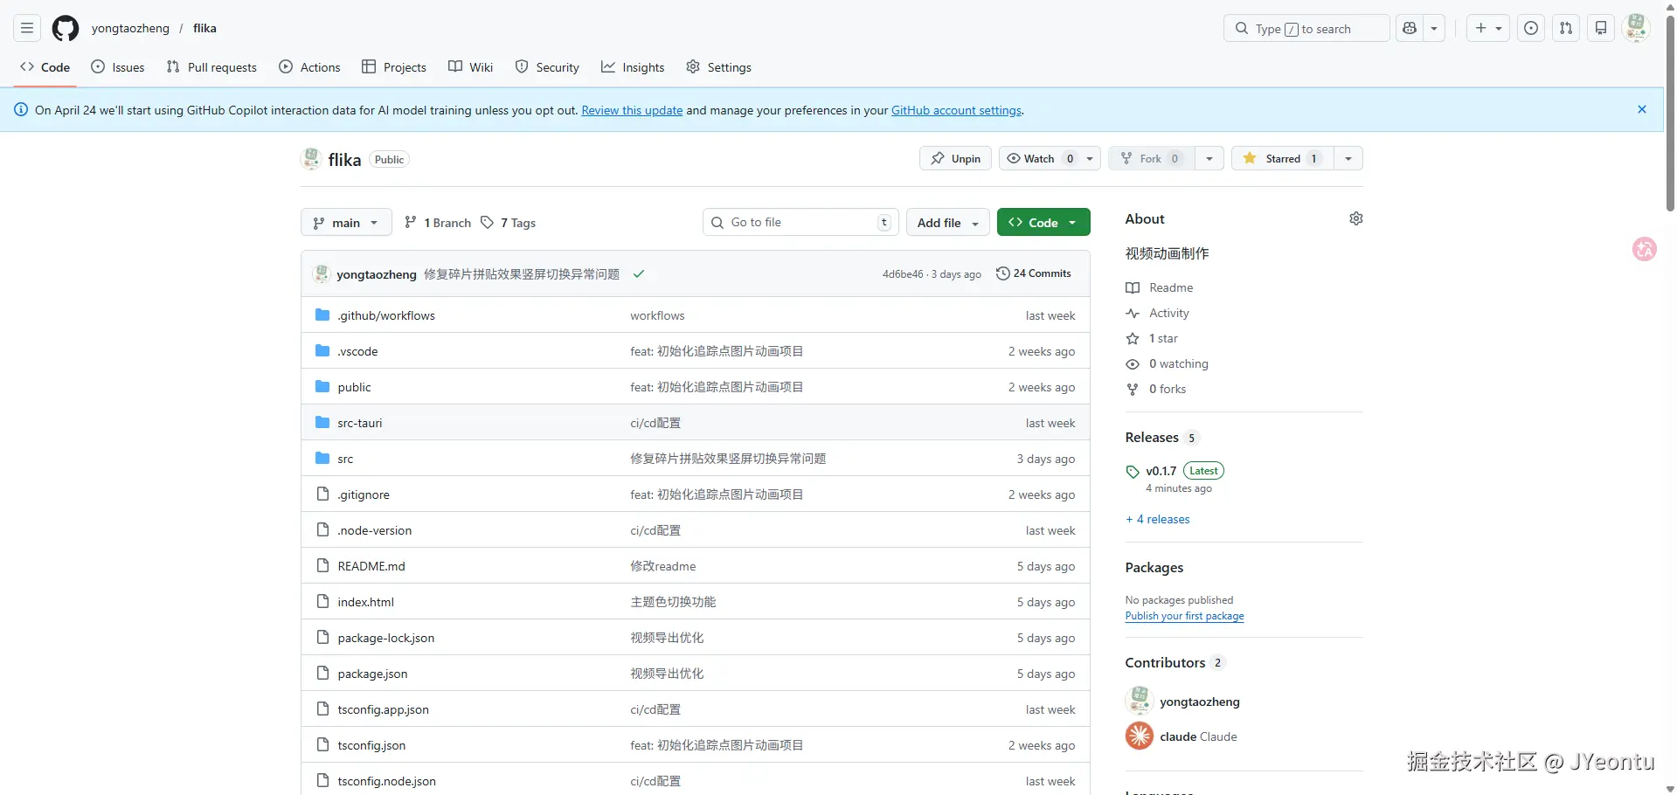View watchers via 0 watching link
The height and width of the screenshot is (795, 1677).
1179,363
